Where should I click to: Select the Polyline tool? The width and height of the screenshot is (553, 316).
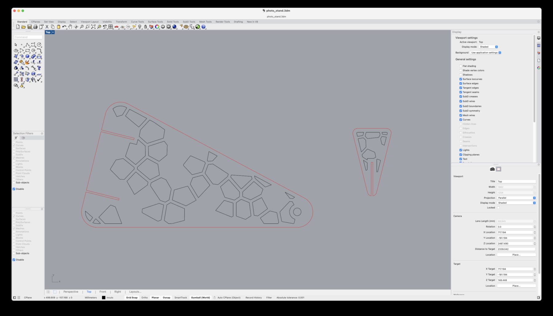pyautogui.click(x=28, y=45)
